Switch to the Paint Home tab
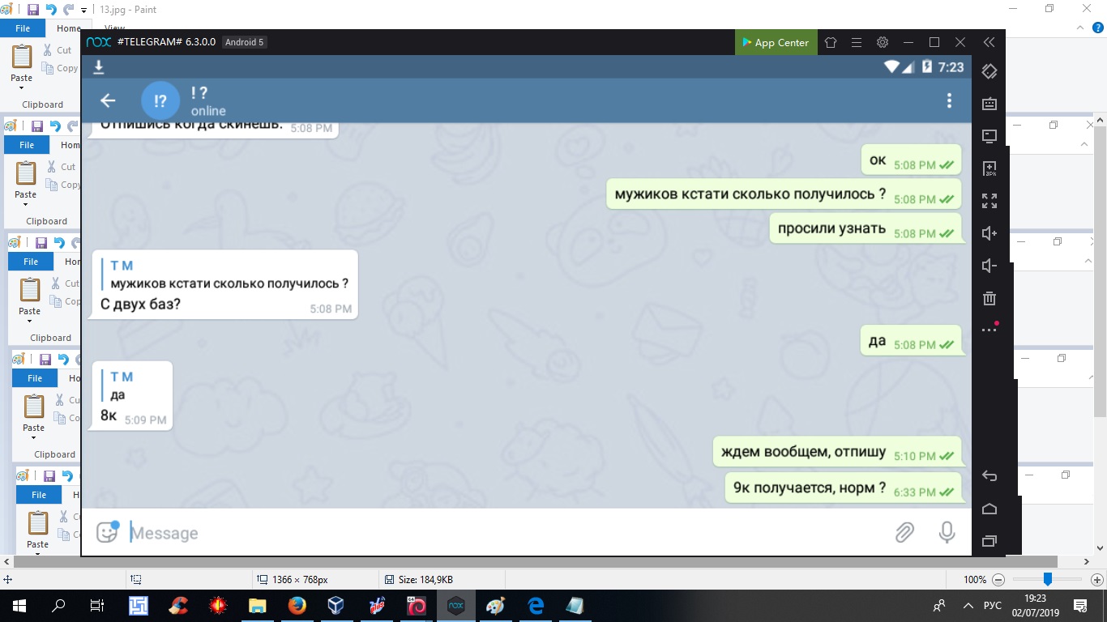 click(x=68, y=28)
